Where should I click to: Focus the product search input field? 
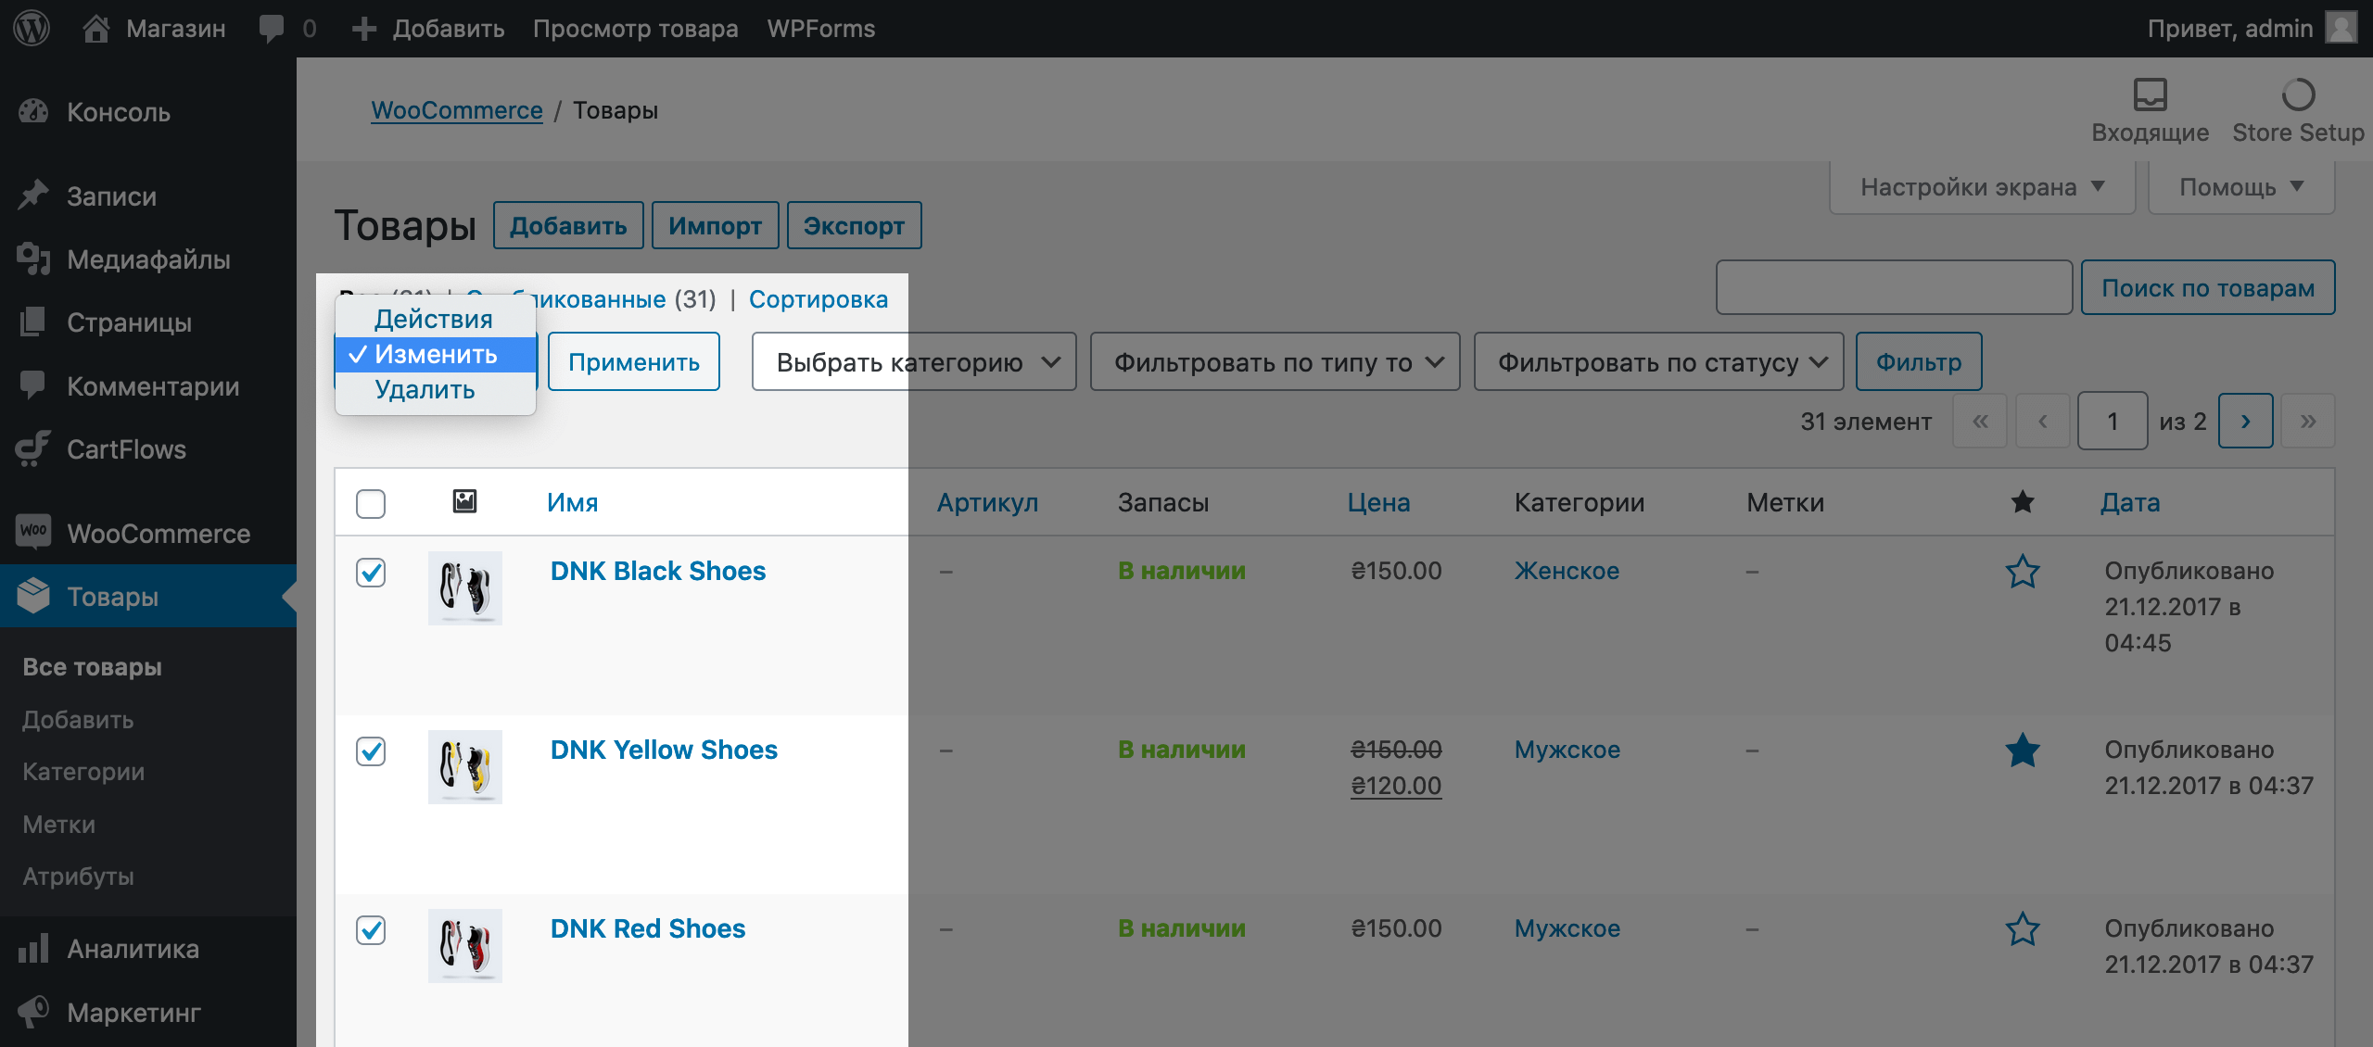1894,288
